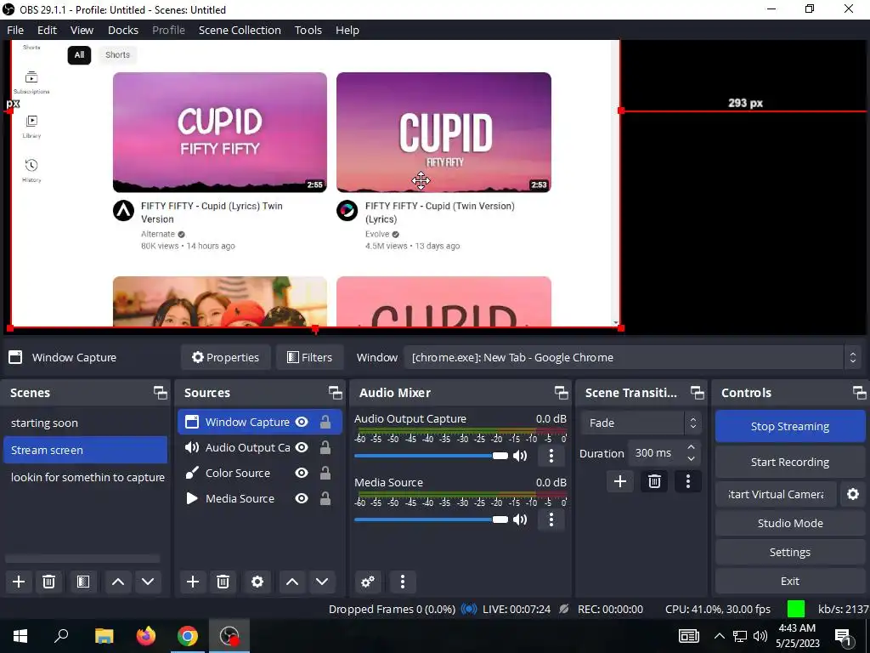Add a new source with plus icon

point(193,582)
